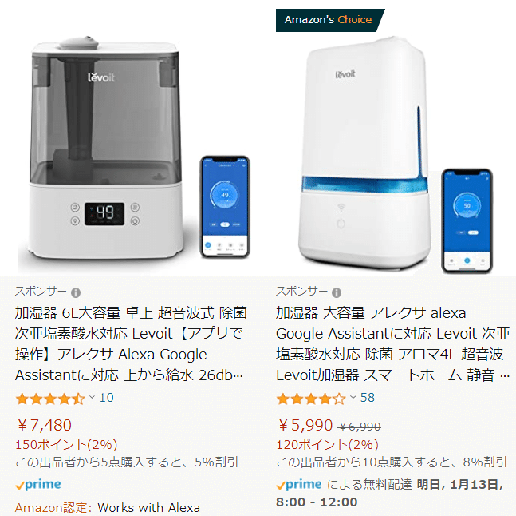Click the sponsor info icon on right product
The width and height of the screenshot is (516, 516).
pyautogui.click(x=337, y=292)
